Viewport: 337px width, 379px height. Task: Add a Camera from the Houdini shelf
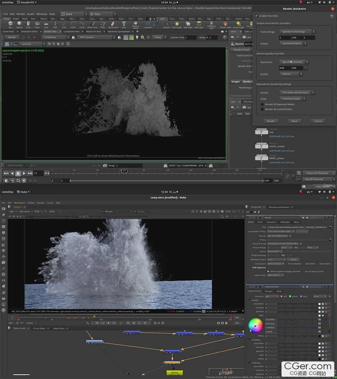(x=167, y=25)
